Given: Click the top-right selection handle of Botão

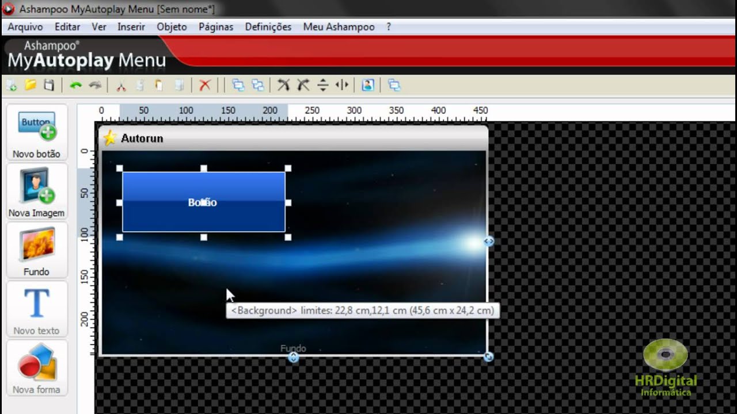Looking at the screenshot, I should tap(288, 168).
